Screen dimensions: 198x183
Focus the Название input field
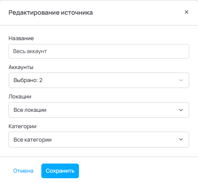pyautogui.click(x=99, y=51)
